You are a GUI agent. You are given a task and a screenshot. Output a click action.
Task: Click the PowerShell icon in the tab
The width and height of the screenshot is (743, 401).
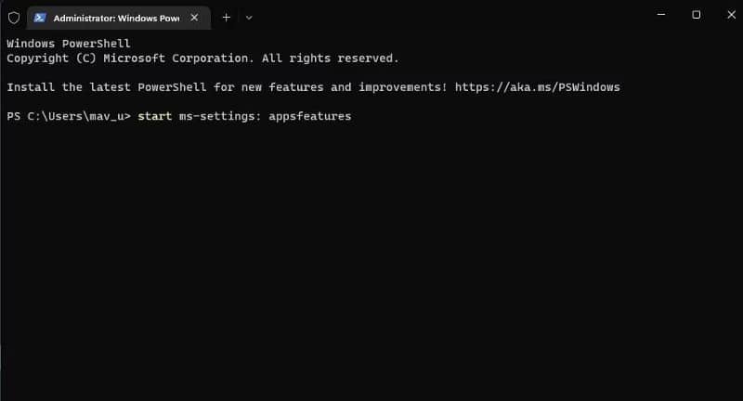tap(40, 17)
